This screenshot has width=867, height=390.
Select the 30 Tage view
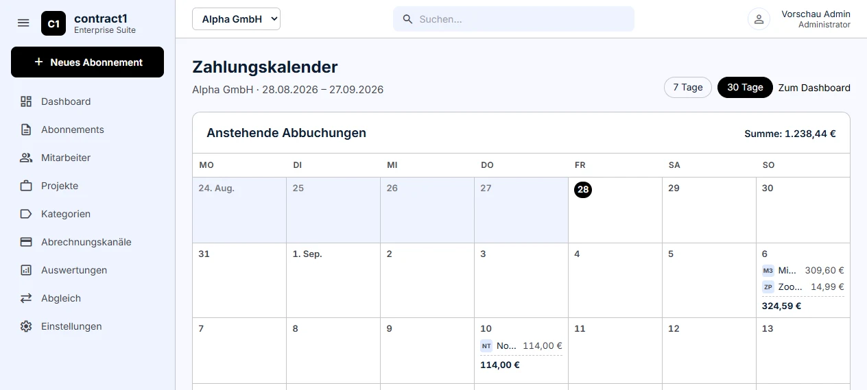(745, 87)
